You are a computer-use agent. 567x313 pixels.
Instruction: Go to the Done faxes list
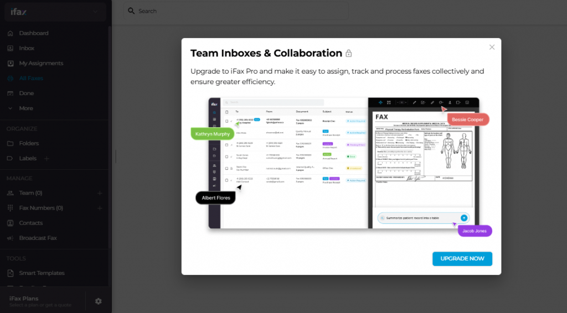click(x=26, y=93)
